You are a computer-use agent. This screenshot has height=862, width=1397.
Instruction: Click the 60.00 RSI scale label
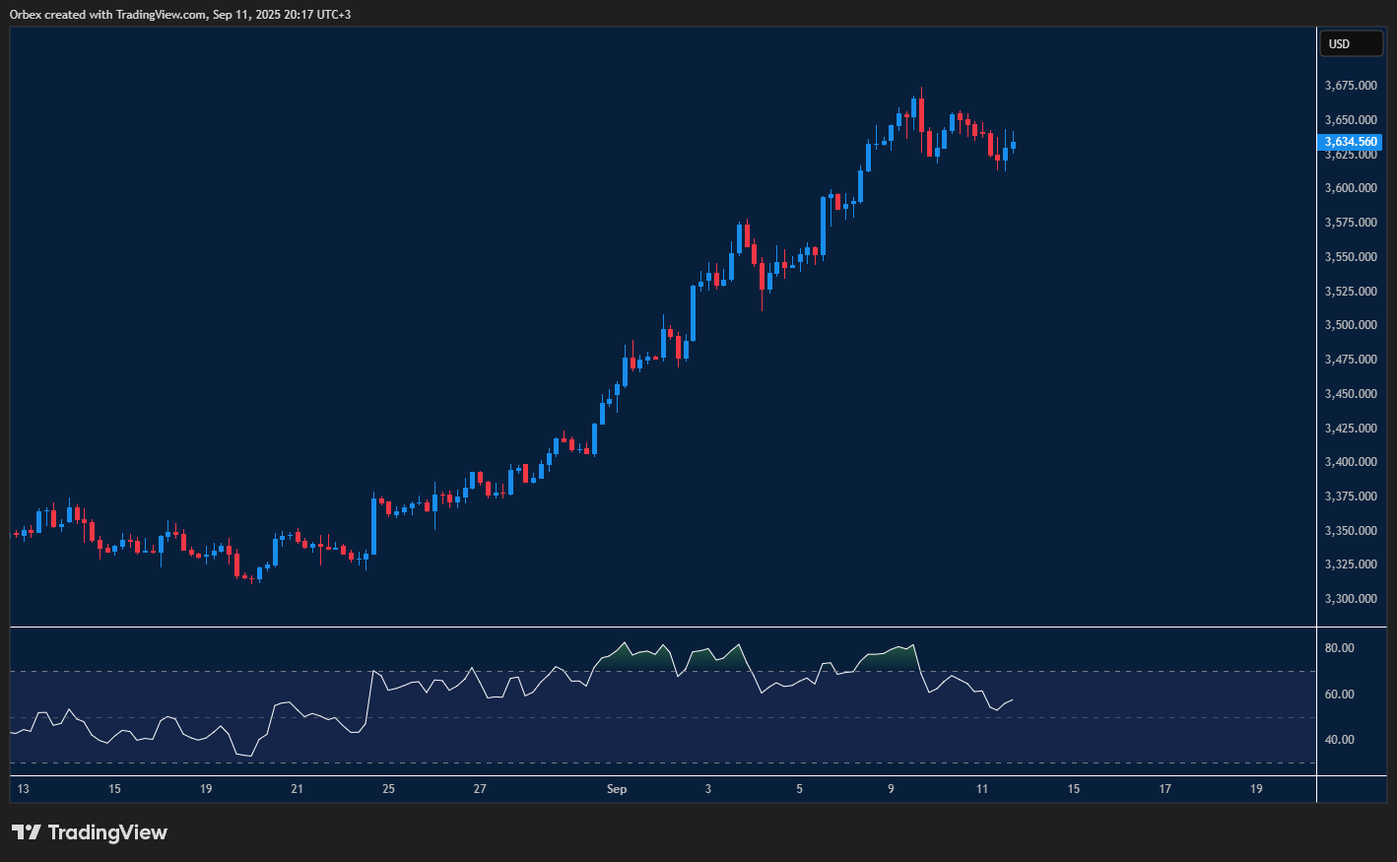1339,695
